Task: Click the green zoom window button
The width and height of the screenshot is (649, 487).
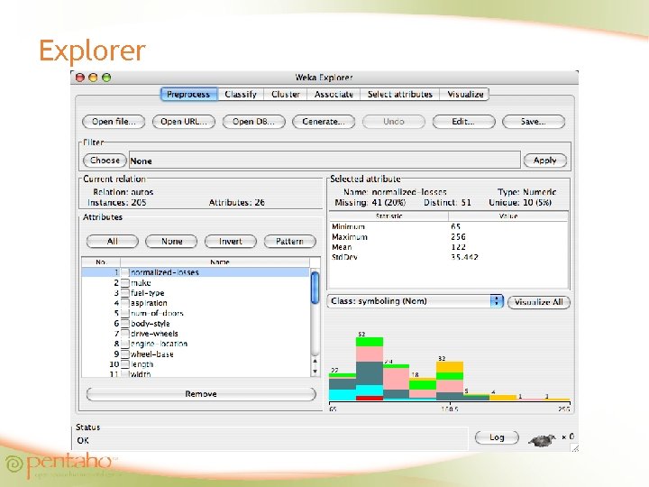Action: click(x=106, y=78)
